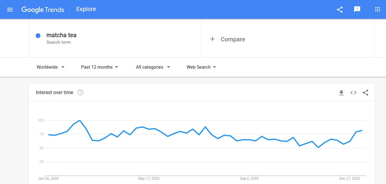Expand the Worldwide region dropdown

[x=50, y=67]
